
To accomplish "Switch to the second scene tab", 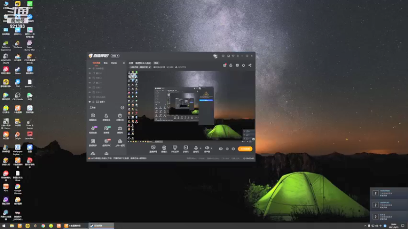I will (x=106, y=63).
